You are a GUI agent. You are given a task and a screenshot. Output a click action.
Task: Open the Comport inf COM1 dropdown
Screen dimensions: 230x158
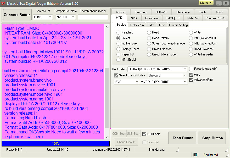(43, 17)
